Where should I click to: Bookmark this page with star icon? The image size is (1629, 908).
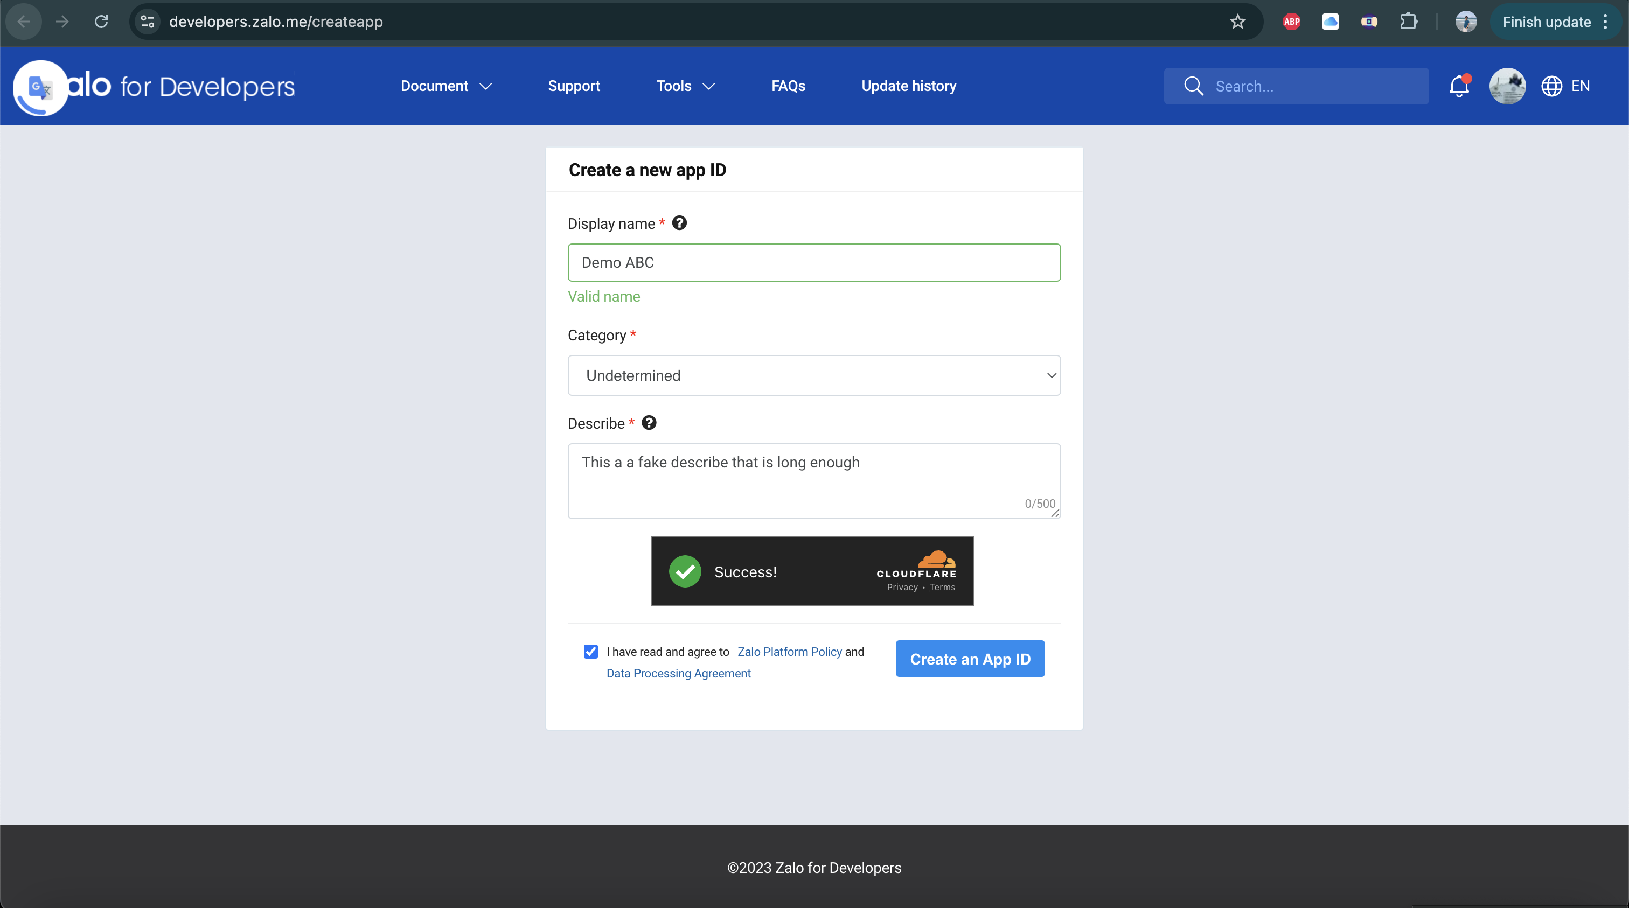point(1237,22)
